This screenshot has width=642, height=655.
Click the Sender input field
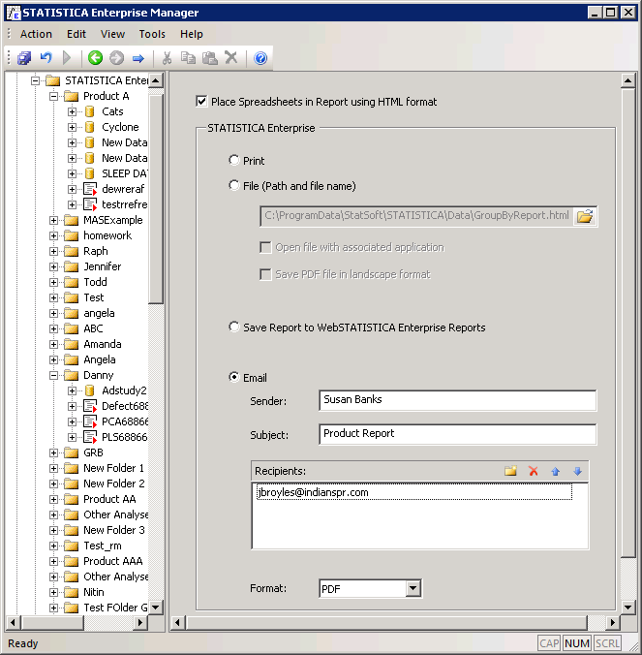click(457, 400)
